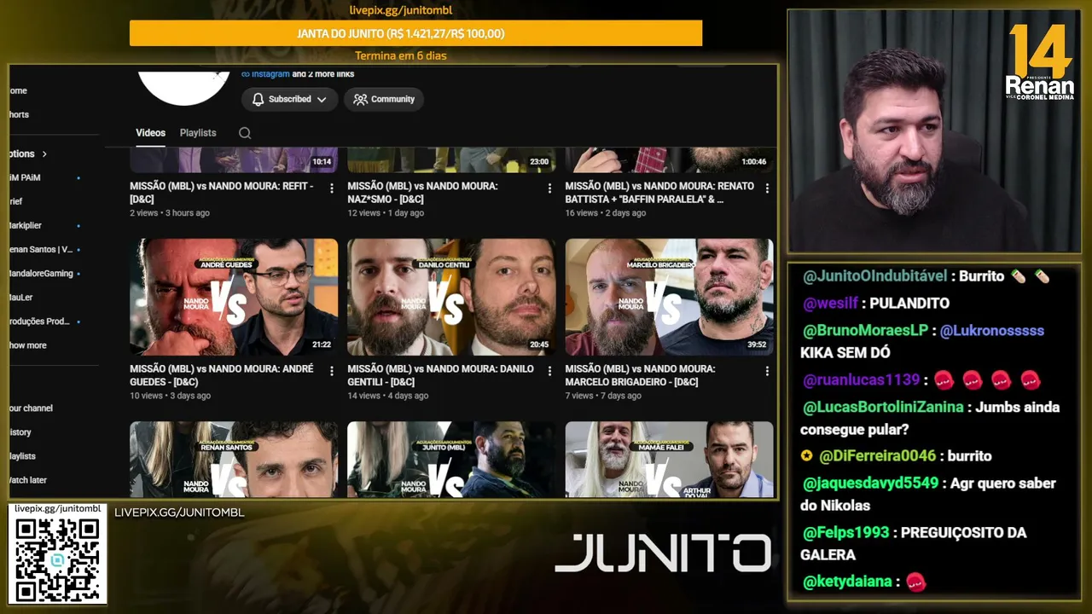
Task: Open Your channel in the sidebar
Action: click(31, 408)
